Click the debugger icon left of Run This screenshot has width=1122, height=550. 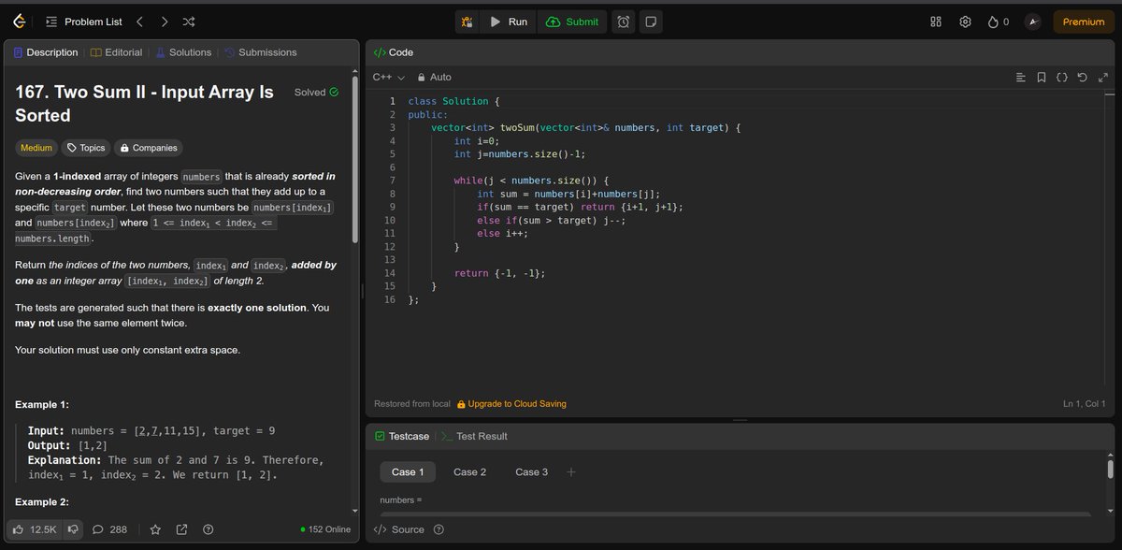(x=467, y=22)
